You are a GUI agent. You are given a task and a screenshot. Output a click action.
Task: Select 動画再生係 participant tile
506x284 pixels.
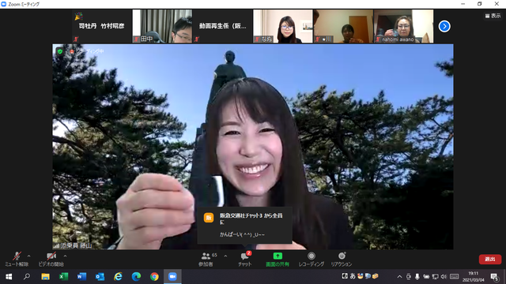pos(223,26)
